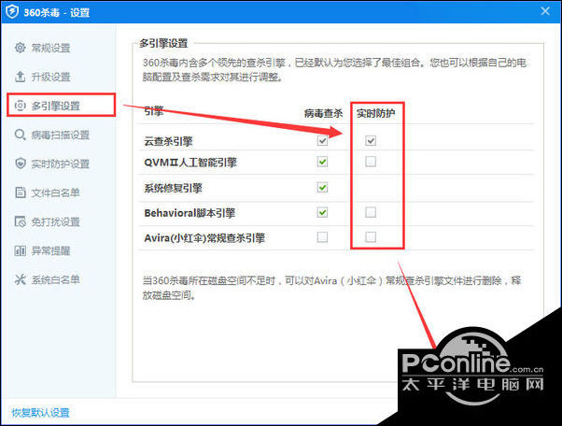
Task: Enable Avira(小红伞) virus scan checkbox
Action: click(x=322, y=237)
